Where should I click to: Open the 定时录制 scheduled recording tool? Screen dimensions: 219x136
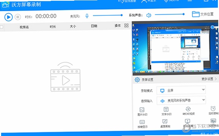[x=213, y=110]
